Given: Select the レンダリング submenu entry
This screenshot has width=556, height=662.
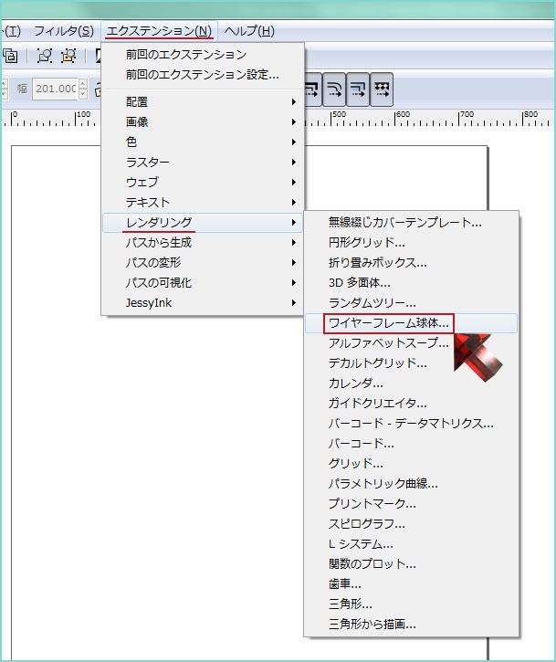Looking at the screenshot, I should coord(202,223).
